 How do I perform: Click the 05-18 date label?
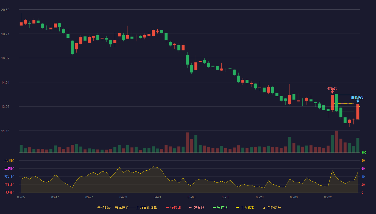click(x=226, y=197)
